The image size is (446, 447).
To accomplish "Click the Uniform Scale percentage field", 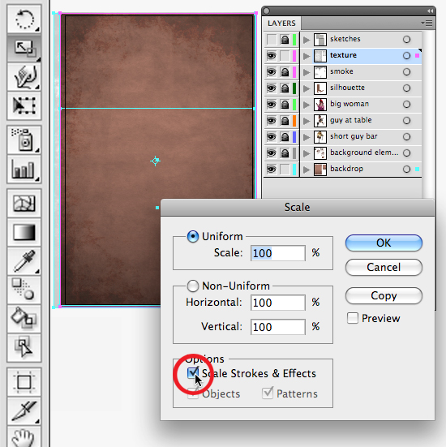I will coord(278,253).
